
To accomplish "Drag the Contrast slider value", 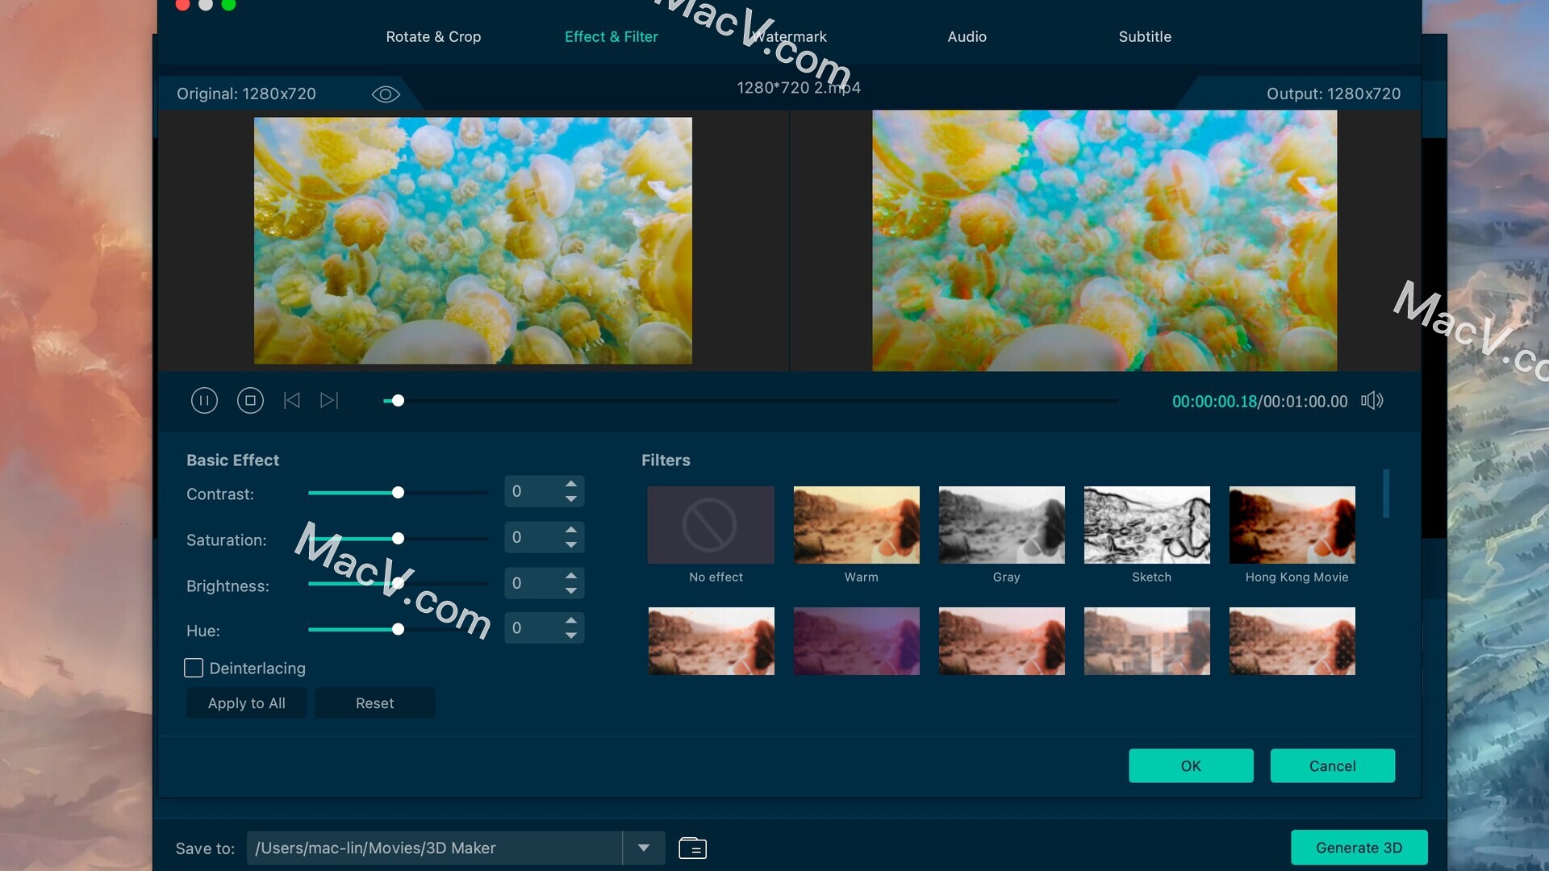I will pos(398,493).
